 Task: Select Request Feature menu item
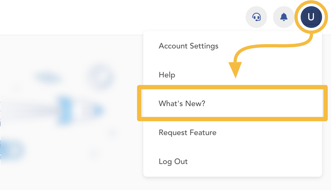[x=233, y=133]
